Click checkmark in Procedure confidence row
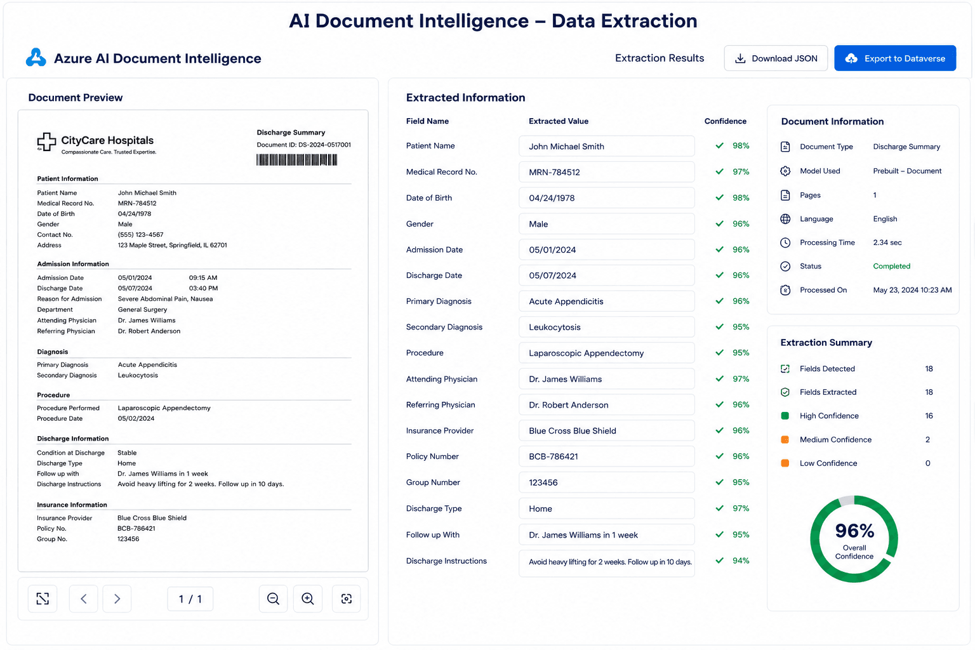This screenshot has width=975, height=650. [719, 353]
